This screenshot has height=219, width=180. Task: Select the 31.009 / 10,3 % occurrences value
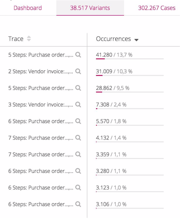pos(114,71)
